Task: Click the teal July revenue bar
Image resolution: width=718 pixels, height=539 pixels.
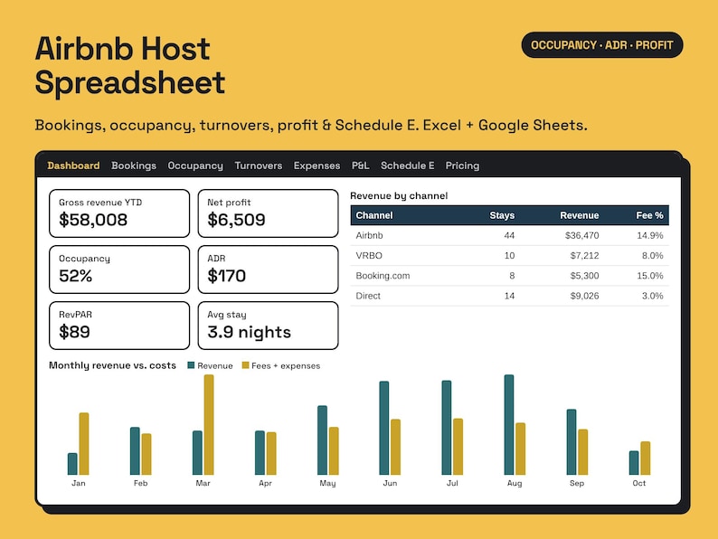Action: tap(447, 427)
